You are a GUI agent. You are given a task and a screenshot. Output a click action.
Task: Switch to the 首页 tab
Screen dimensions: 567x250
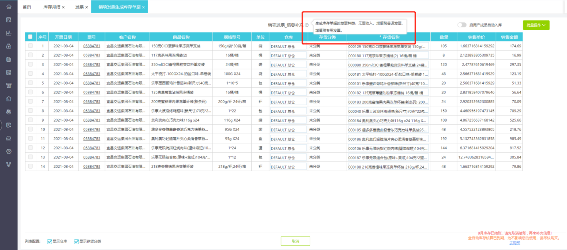point(27,7)
